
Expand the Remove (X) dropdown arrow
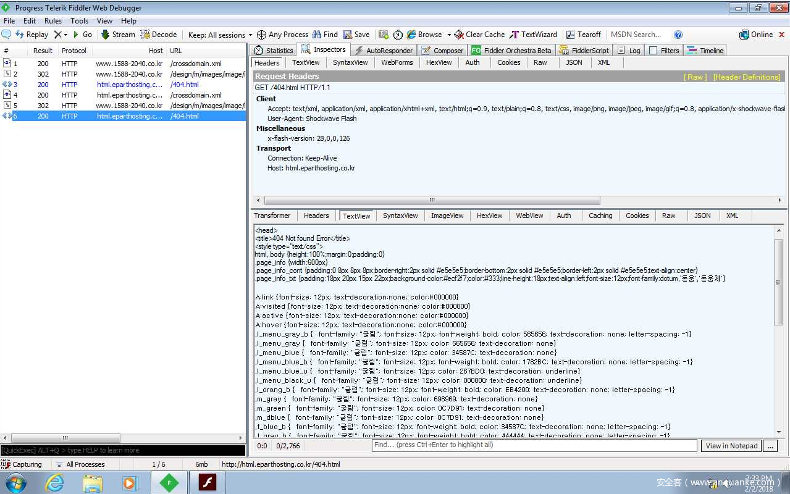coord(65,35)
